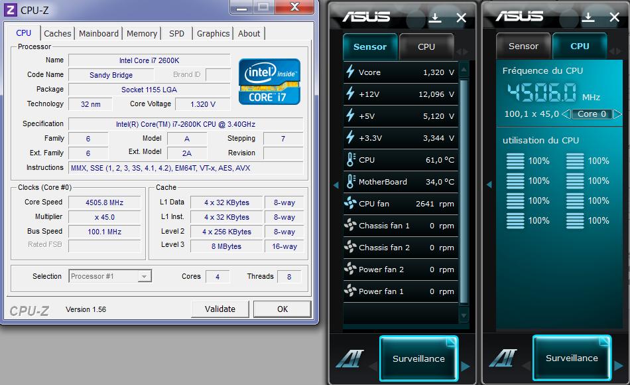
Task: Select the CPU tab in CPU-Z
Action: click(x=23, y=33)
